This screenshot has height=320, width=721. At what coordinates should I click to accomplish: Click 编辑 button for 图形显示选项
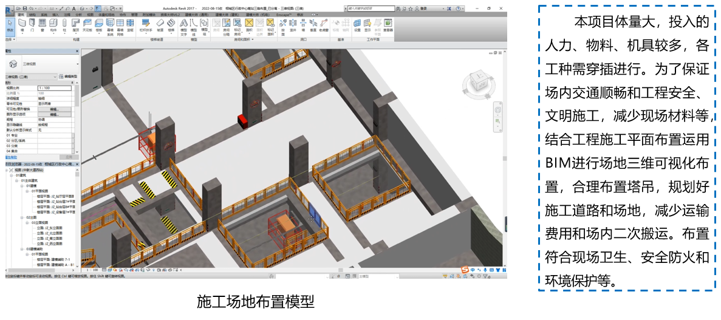tap(54, 114)
